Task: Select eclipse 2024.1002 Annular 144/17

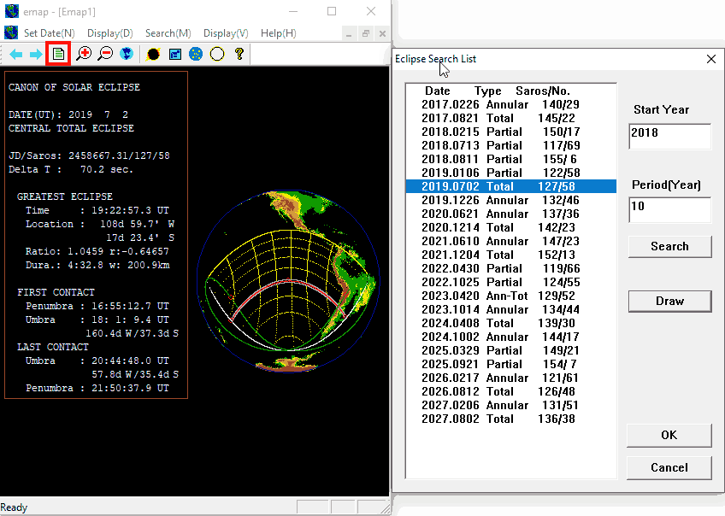Action: [511, 337]
